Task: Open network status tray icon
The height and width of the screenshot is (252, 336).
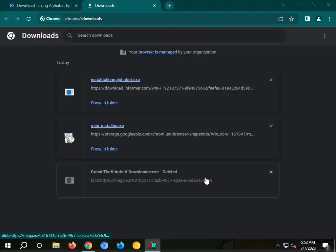Action: click(x=285, y=245)
